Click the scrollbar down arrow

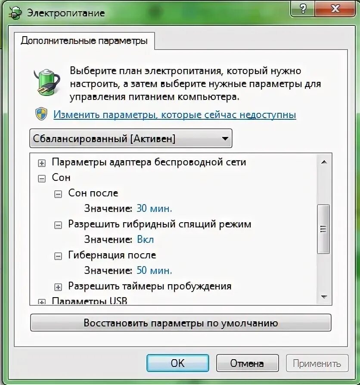[324, 297]
